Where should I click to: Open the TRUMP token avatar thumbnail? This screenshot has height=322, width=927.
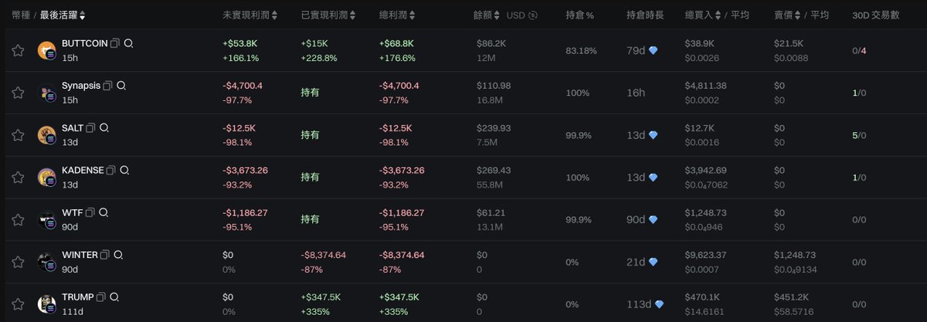(x=47, y=303)
